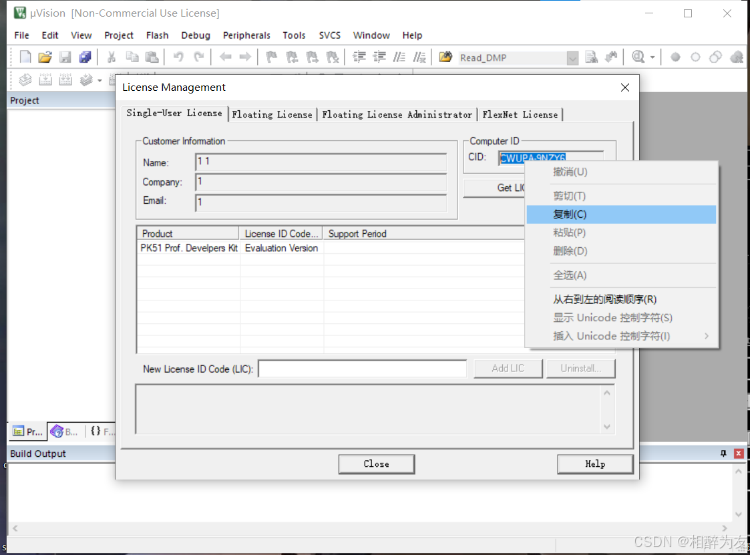The image size is (750, 555).
Task: Close the License Management dialog with X
Action: [x=624, y=87]
